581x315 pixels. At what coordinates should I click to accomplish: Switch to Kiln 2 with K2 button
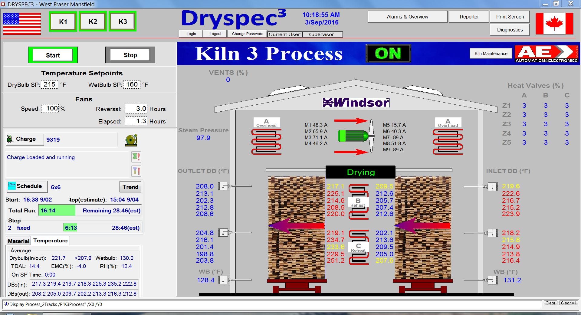pyautogui.click(x=93, y=21)
